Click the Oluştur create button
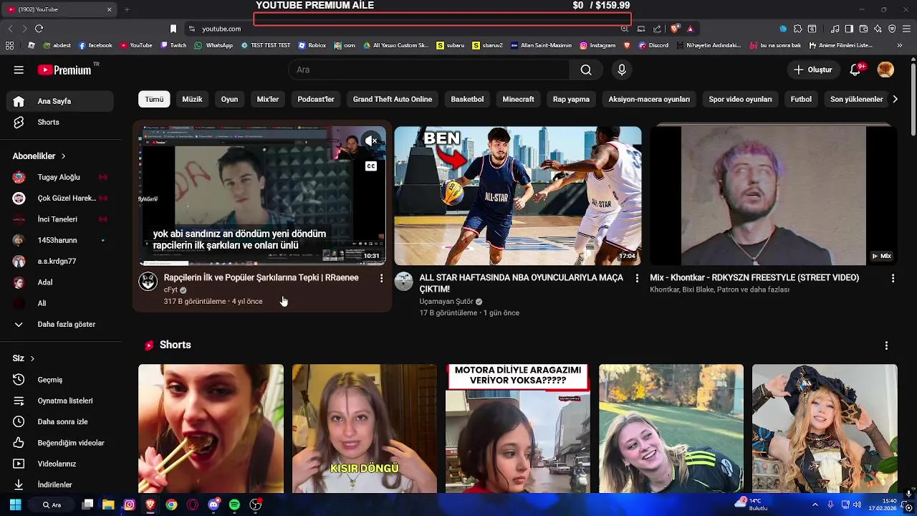 pyautogui.click(x=812, y=70)
